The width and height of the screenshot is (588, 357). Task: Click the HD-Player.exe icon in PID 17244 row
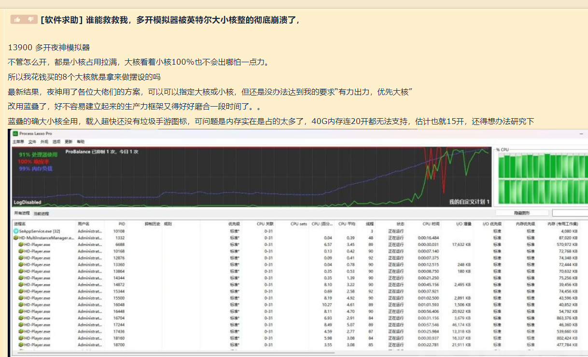click(21, 325)
